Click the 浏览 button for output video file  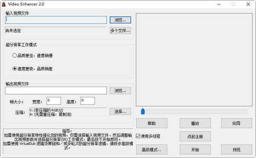[x=120, y=90]
